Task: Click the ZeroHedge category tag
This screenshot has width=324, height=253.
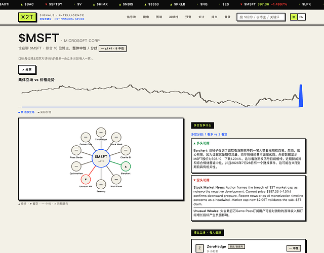Action: (236, 246)
